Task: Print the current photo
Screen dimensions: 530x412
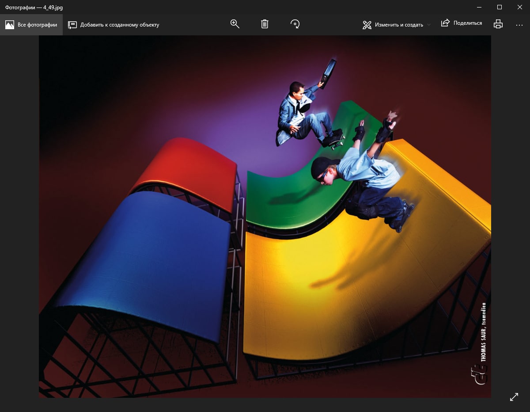Action: 498,24
